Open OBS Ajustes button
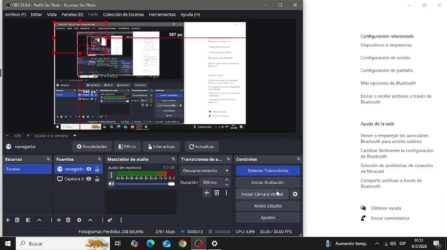Viewport: 447px width, 250px height. click(x=268, y=218)
